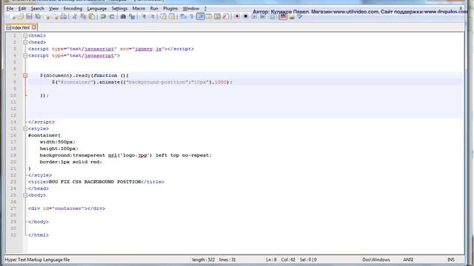Collapse the style block fold on line 15
The height and width of the screenshot is (266, 474).
[25, 129]
